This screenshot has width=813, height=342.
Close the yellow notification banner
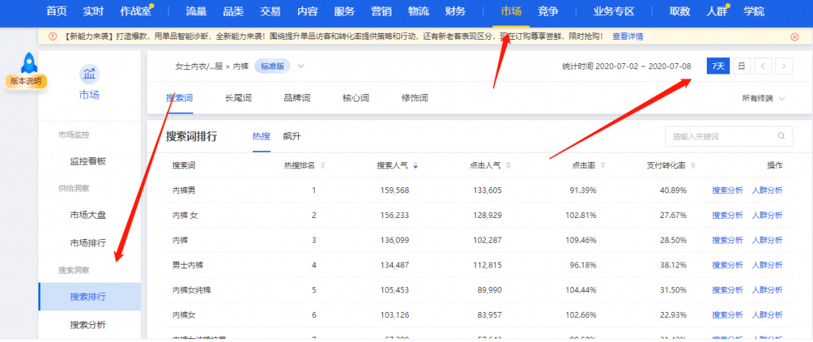click(795, 36)
